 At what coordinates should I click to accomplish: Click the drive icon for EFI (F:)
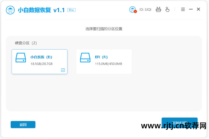[x=85, y=58]
